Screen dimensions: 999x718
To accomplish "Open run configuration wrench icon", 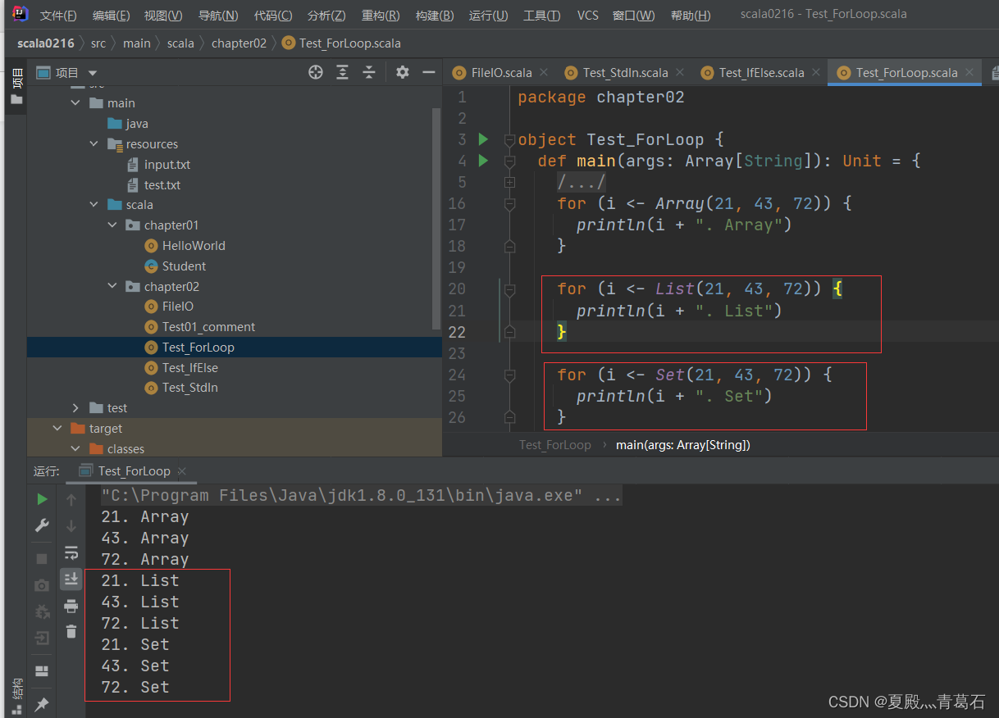I will tap(42, 525).
